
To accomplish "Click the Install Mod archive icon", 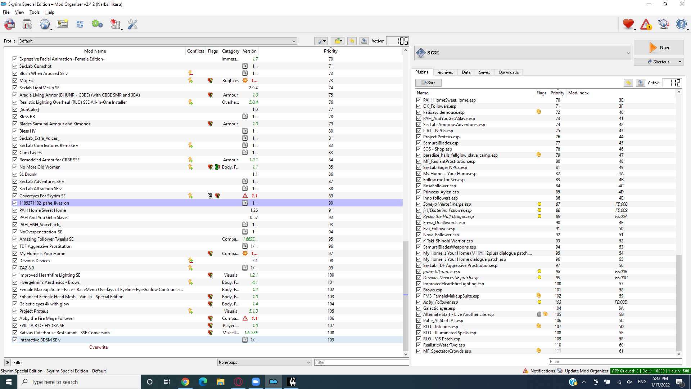I will point(27,24).
